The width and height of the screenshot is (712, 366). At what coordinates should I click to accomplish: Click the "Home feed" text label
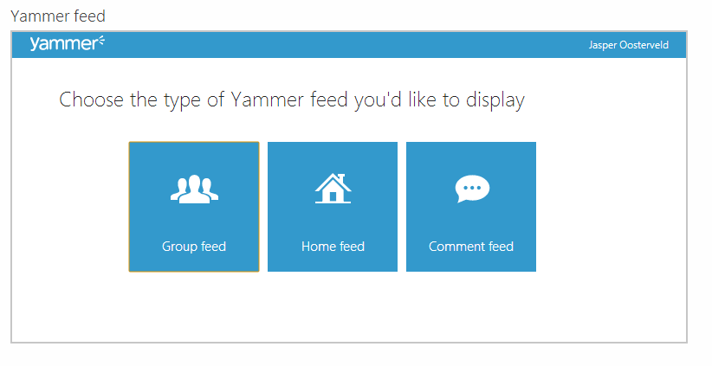(333, 247)
